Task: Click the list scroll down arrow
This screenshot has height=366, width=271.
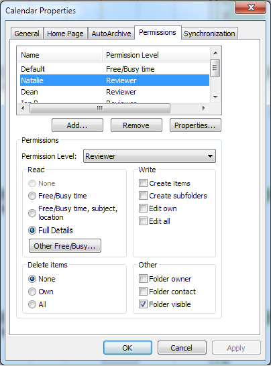Action: click(215, 97)
